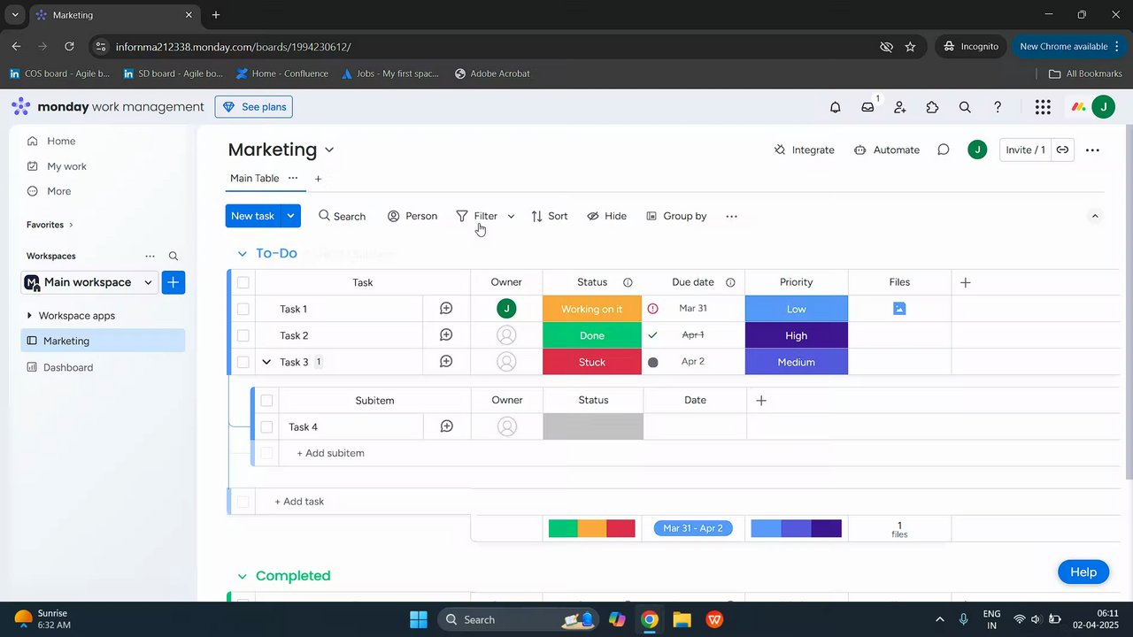
Task: Click + Add subitem link
Action: pyautogui.click(x=330, y=453)
